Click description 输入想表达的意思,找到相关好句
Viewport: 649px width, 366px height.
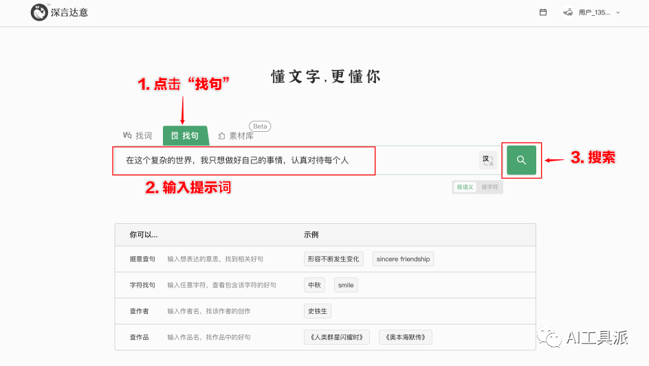pyautogui.click(x=215, y=259)
